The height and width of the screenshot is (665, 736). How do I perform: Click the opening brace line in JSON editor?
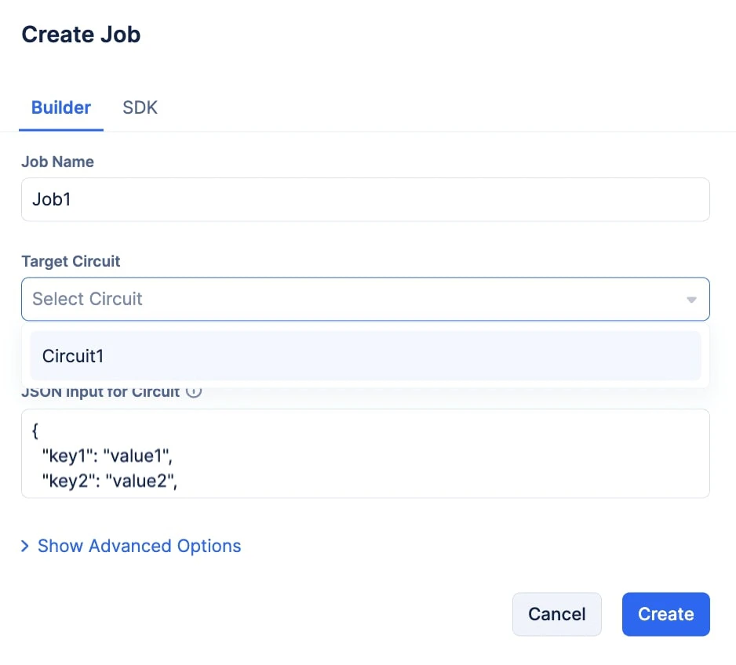point(35,431)
